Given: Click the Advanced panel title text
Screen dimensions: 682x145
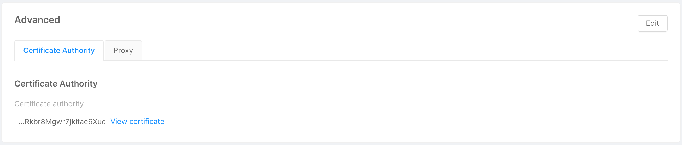Looking at the screenshot, I should pos(37,20).
